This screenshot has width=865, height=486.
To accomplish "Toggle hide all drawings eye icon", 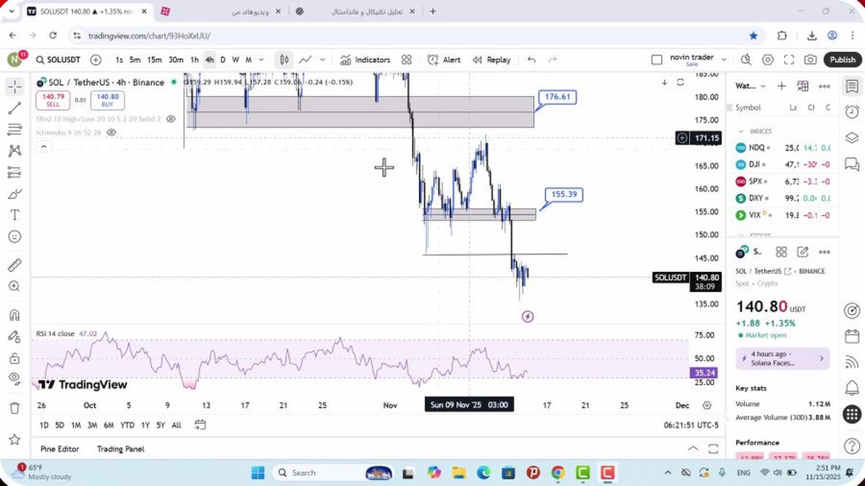I will [x=14, y=379].
